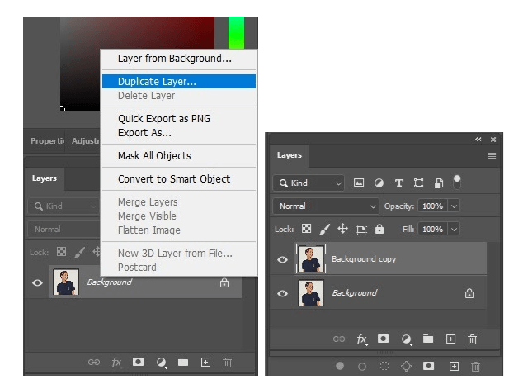Filter for type layers in right panel

click(x=399, y=183)
